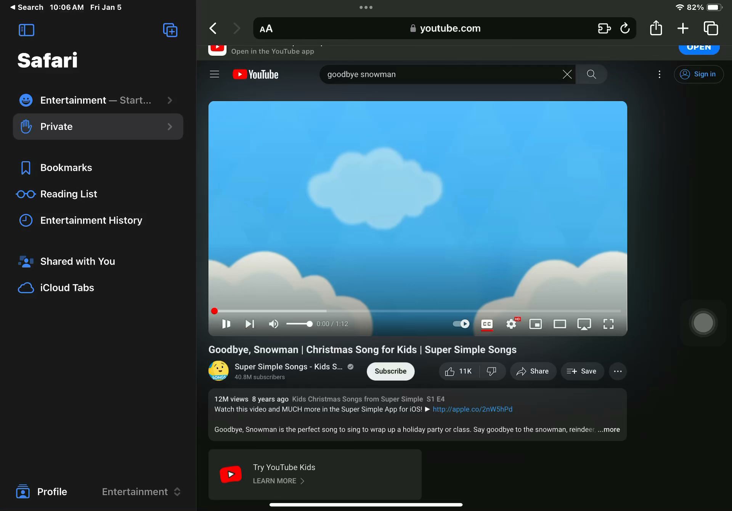Reload the youtube.com page
This screenshot has width=732, height=511.
pyautogui.click(x=625, y=28)
